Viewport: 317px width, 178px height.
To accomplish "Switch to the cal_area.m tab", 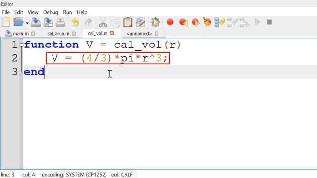I will click(x=58, y=33).
